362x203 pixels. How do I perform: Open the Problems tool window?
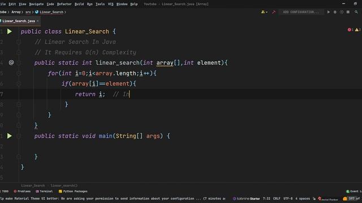pyautogui.click(x=22, y=191)
